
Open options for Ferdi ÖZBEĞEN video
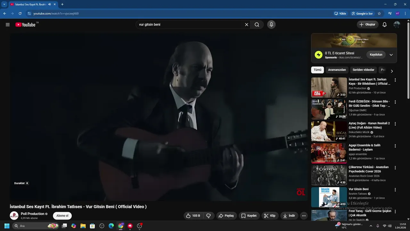pos(395,102)
